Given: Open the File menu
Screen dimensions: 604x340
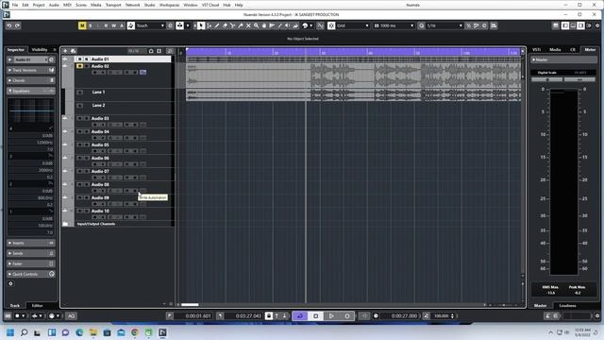Looking at the screenshot, I should [15, 5].
